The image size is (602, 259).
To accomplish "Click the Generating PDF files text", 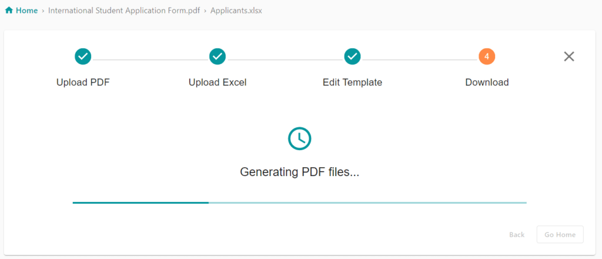I will click(299, 172).
